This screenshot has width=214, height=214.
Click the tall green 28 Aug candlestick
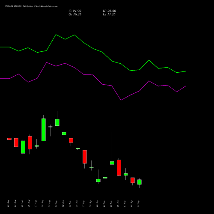[44, 130]
